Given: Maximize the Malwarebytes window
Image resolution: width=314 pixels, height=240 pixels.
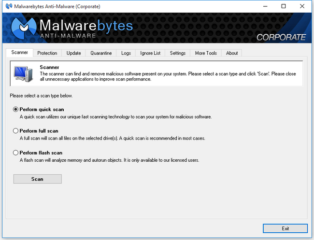Looking at the screenshot, I should point(284,6).
